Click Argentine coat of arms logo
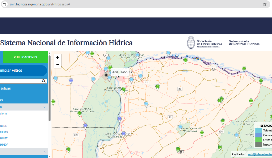272x158 pixels. point(191,43)
